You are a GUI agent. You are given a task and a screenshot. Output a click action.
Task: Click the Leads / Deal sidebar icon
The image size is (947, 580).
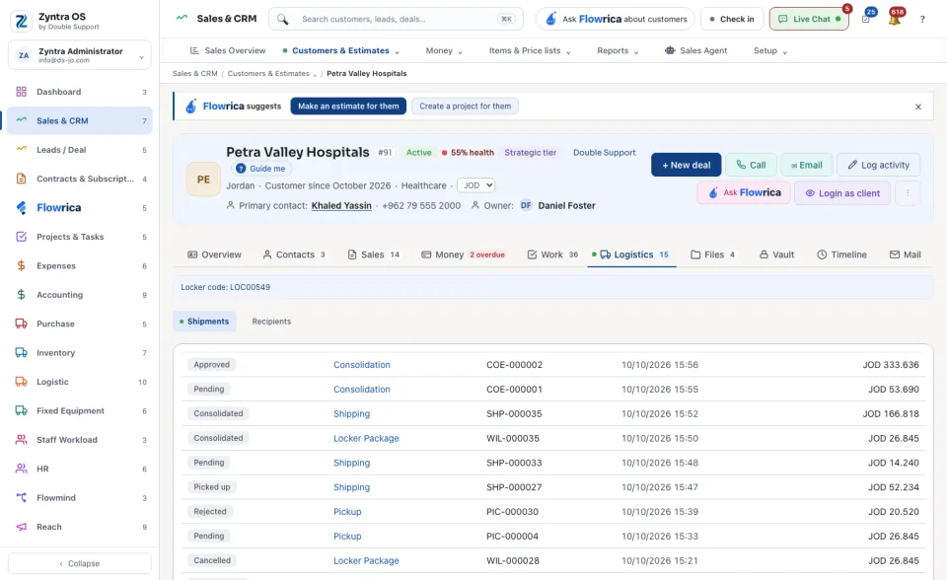[21, 150]
